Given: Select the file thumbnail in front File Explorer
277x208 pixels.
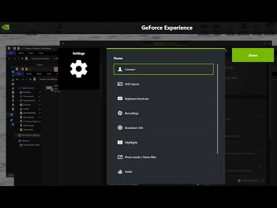Looking at the screenshot, I should [50, 88].
